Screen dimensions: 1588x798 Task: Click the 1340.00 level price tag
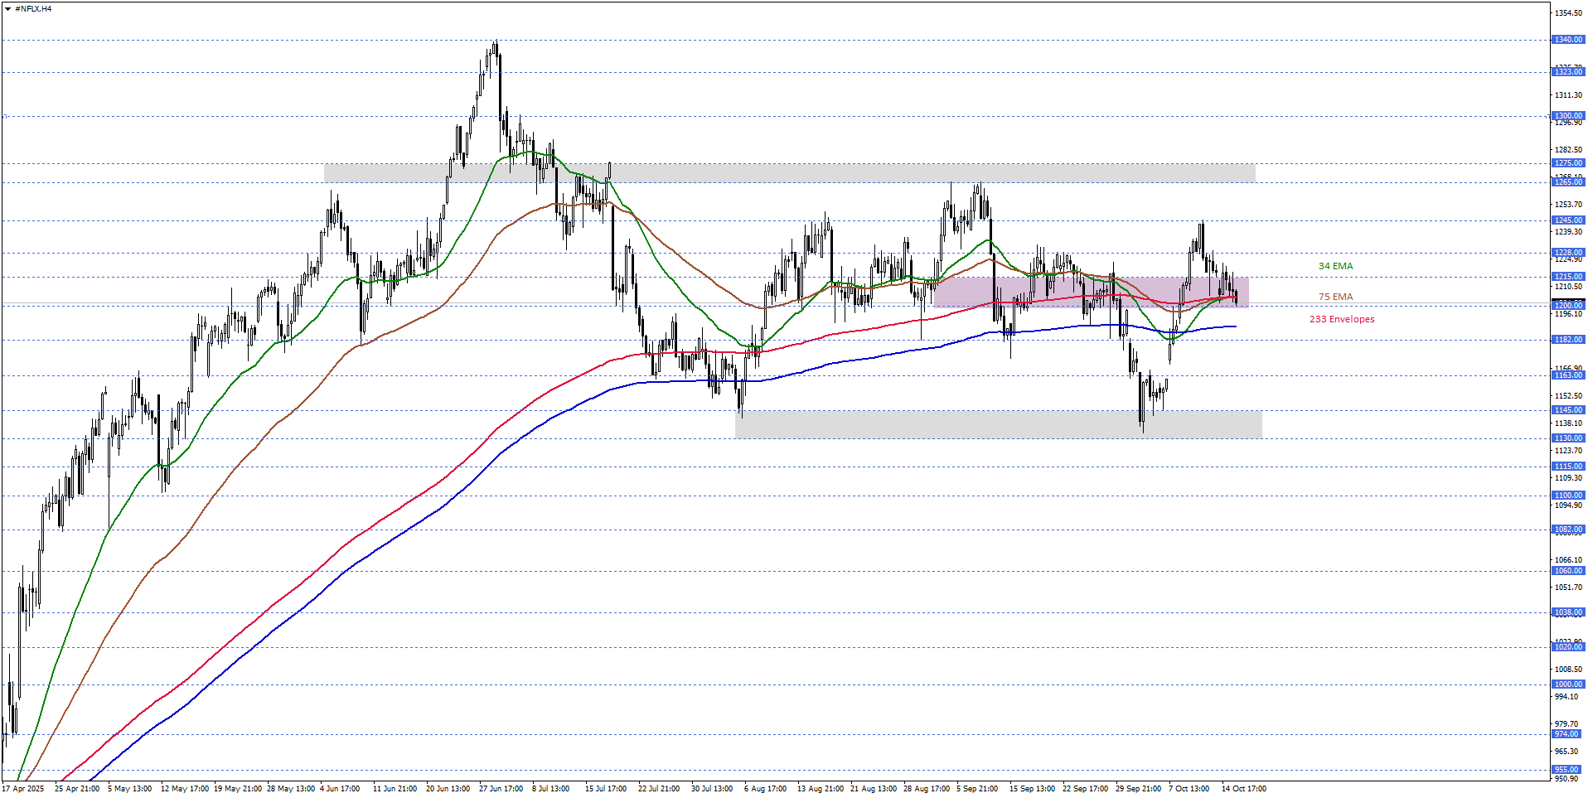[x=1568, y=40]
